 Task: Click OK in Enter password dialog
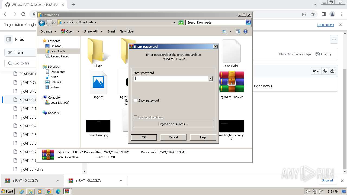pos(144,137)
